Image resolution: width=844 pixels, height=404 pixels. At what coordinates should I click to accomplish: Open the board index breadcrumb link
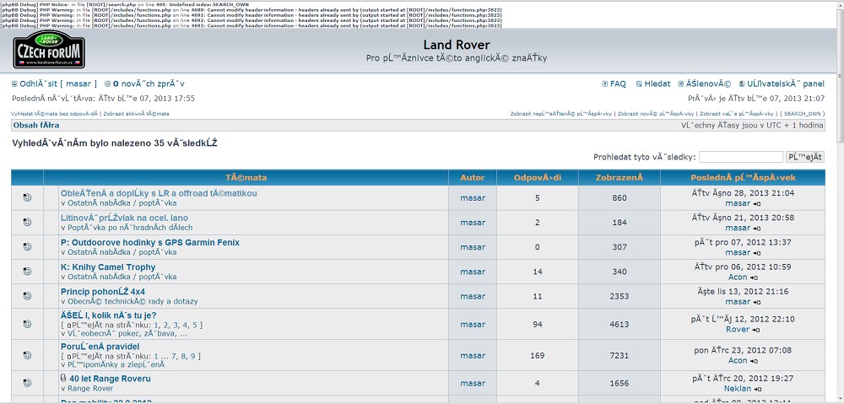[x=36, y=125]
